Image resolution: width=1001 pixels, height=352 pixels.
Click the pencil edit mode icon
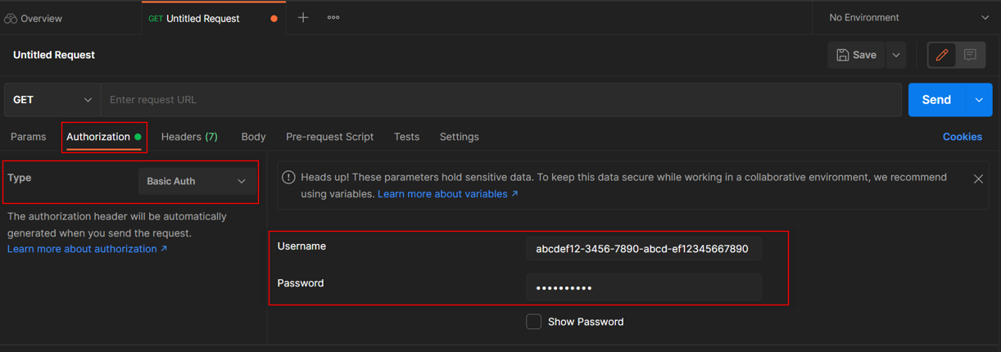[942, 55]
